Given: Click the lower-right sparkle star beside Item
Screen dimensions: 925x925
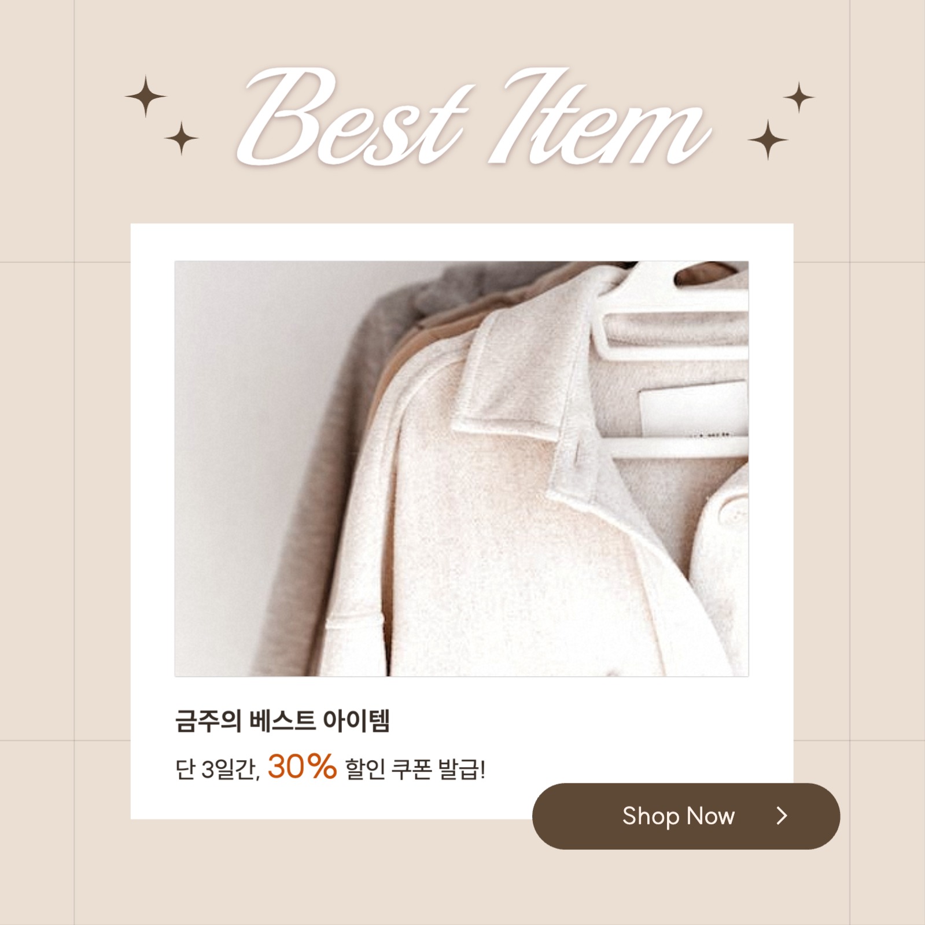Looking at the screenshot, I should click(768, 140).
